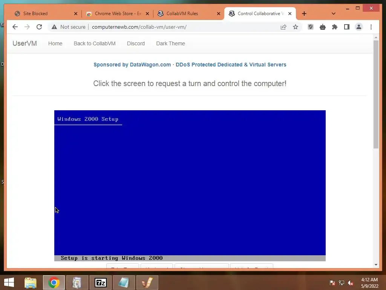Open the share page icon in address bar
Screen dimensions: 386x290
click(x=283, y=27)
